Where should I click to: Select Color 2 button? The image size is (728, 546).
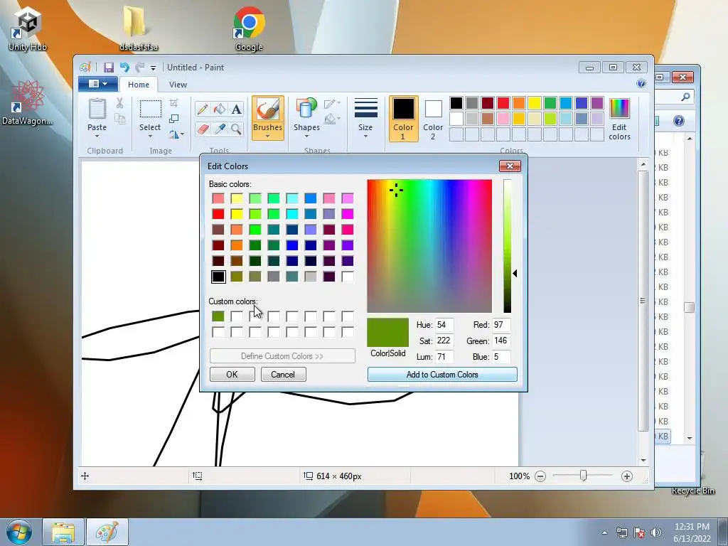coord(433,119)
